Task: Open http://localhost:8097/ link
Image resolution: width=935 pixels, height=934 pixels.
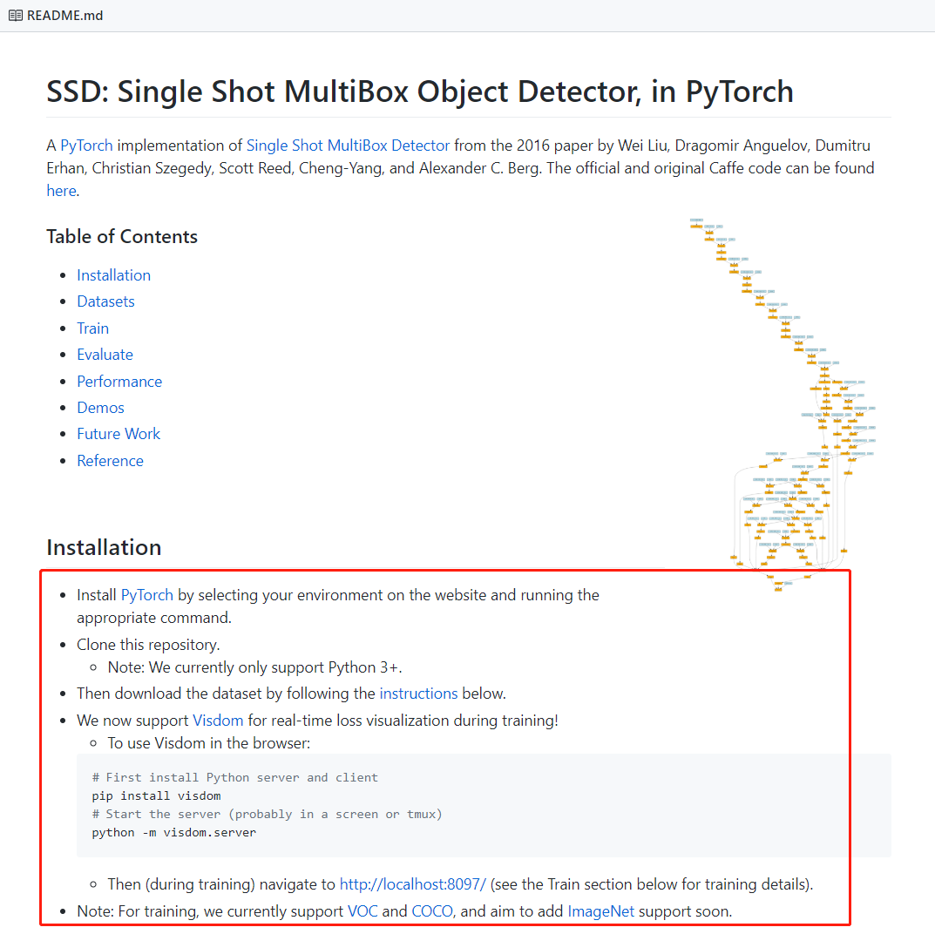Action: click(412, 883)
